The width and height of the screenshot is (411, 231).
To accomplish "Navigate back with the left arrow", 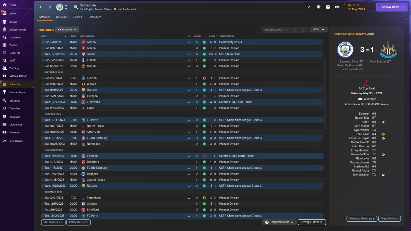I will point(40,7).
